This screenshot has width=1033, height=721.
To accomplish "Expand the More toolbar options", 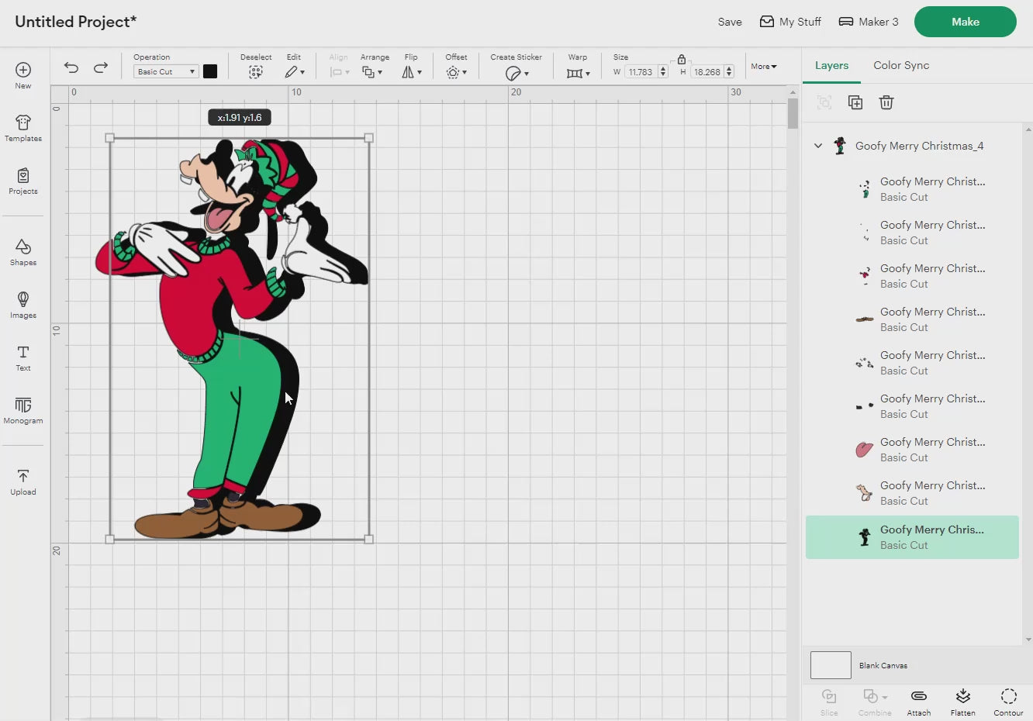I will pos(764,67).
